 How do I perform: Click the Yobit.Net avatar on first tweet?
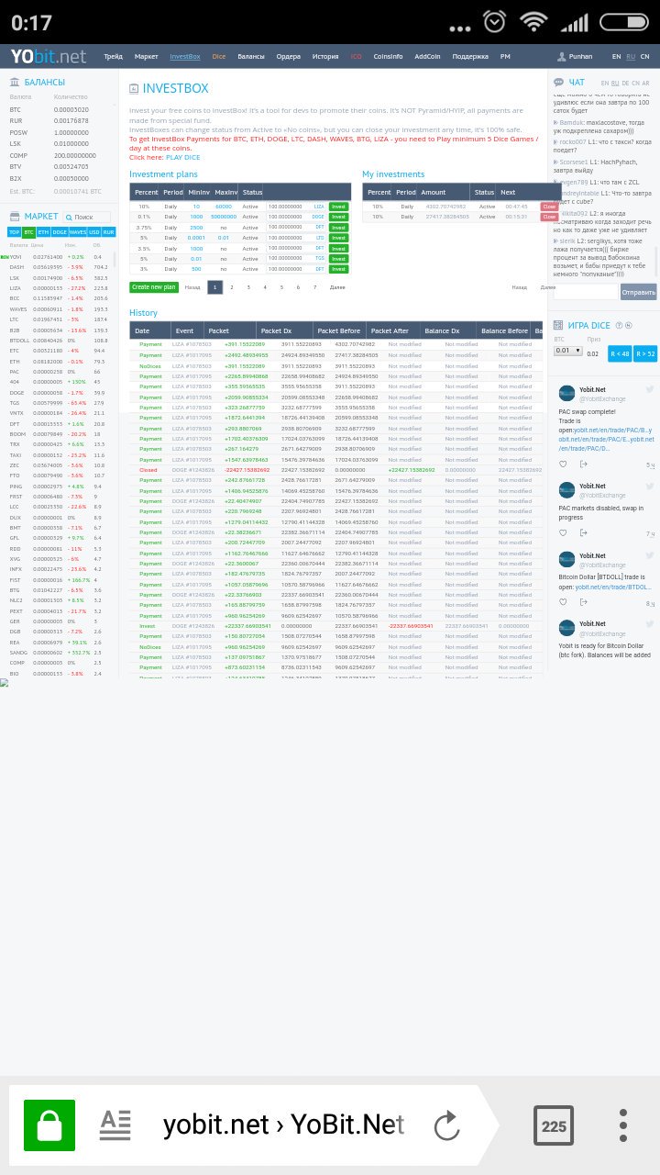click(566, 394)
